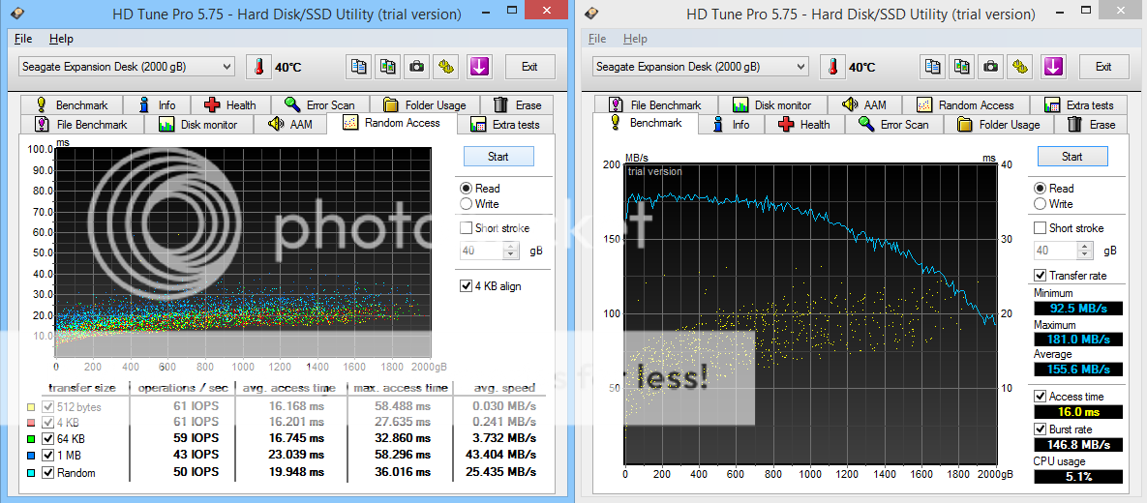Click Start button in Benchmark window
The width and height of the screenshot is (1147, 503).
tap(1072, 157)
